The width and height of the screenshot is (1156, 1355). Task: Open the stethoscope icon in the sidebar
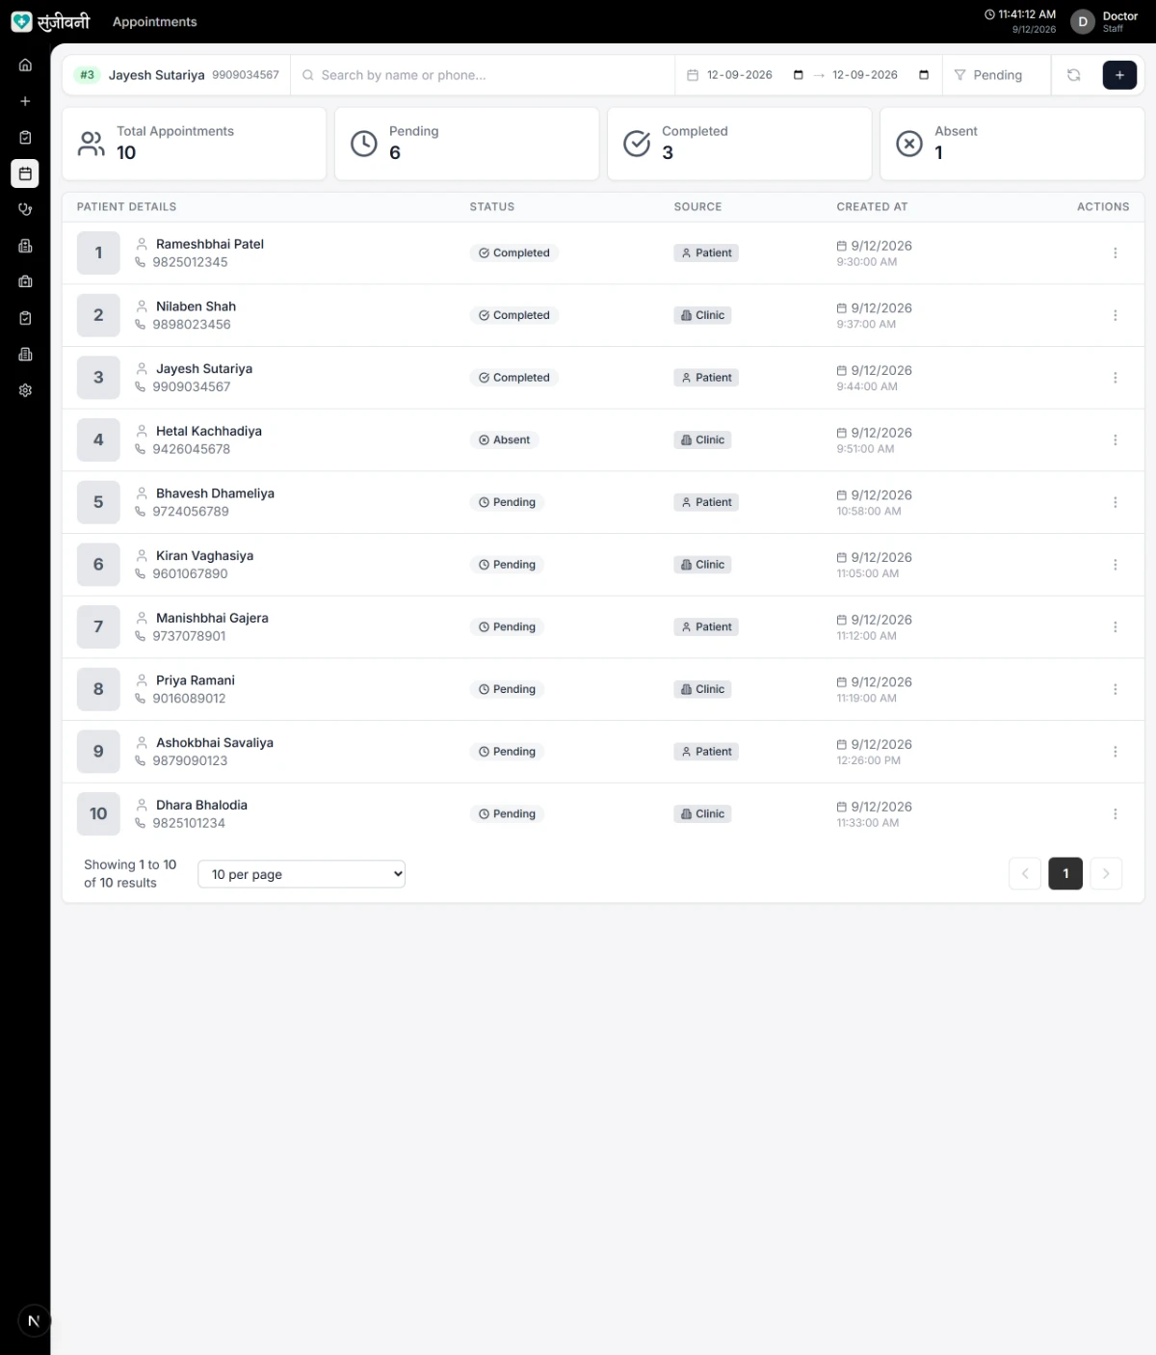(25, 210)
